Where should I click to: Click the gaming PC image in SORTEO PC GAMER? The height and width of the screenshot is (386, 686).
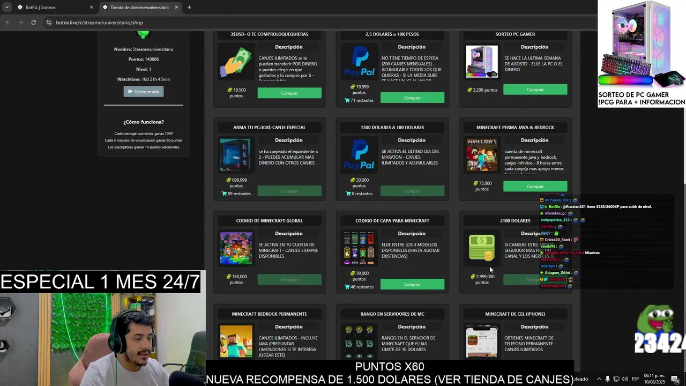482,62
